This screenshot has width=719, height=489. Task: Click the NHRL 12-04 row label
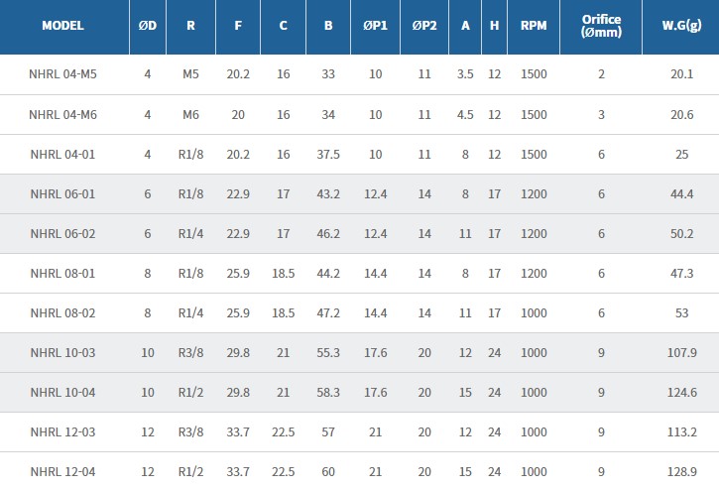[62, 471]
